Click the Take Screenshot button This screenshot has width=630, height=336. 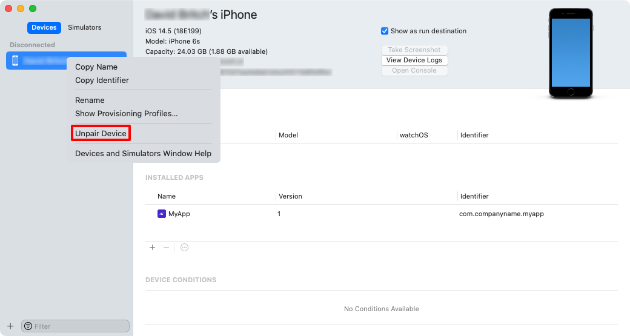pos(414,50)
